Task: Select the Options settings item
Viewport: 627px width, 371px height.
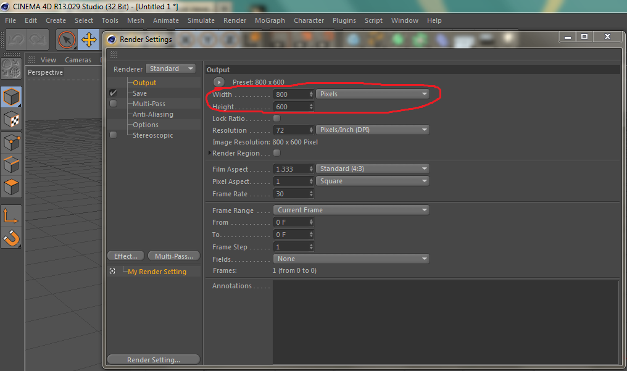Action: (x=146, y=125)
